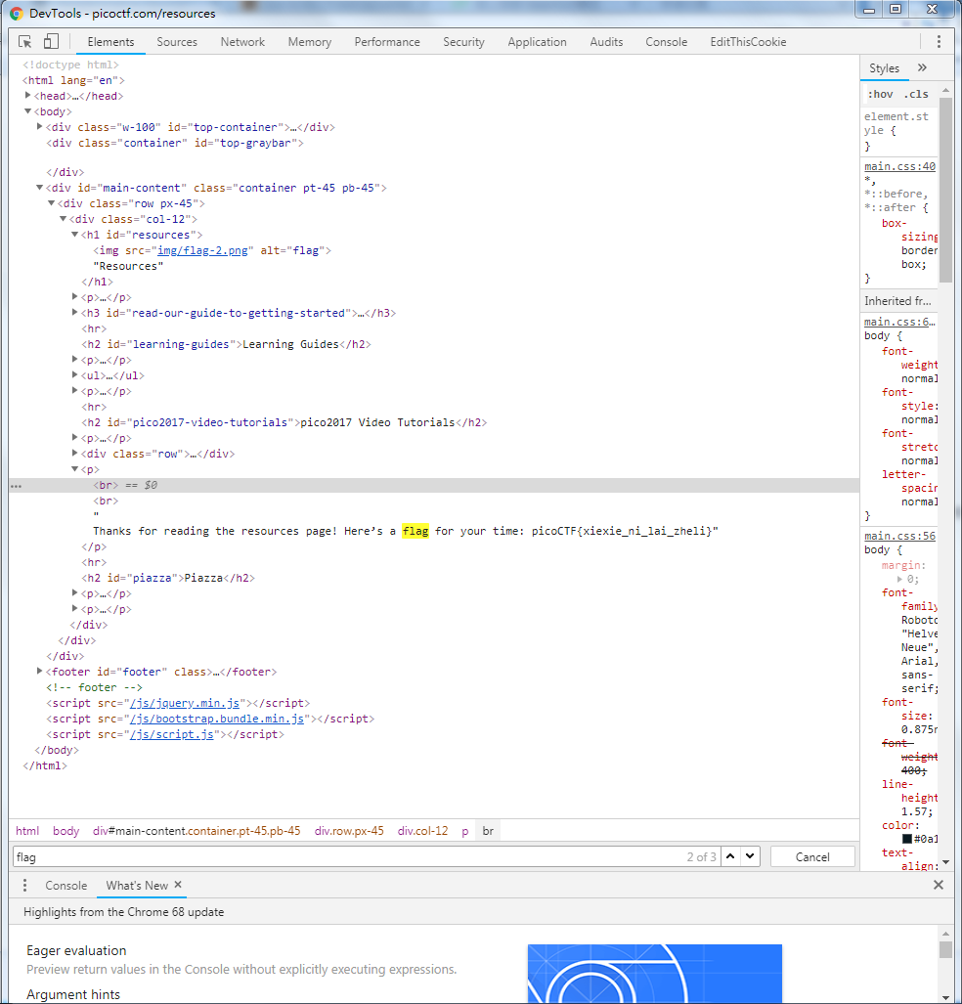Select the footer comment node
Screen dimensions: 962x1004
coord(94,687)
